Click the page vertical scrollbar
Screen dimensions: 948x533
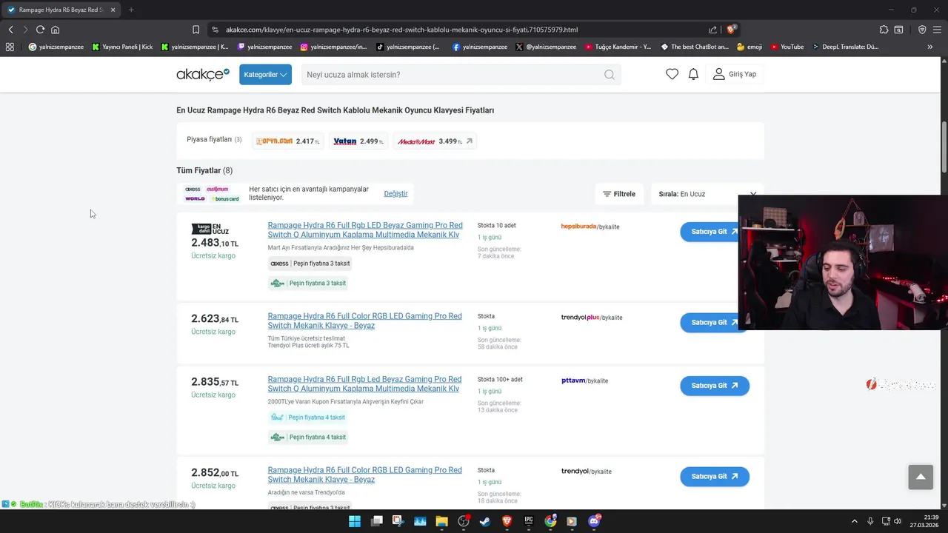point(944,148)
